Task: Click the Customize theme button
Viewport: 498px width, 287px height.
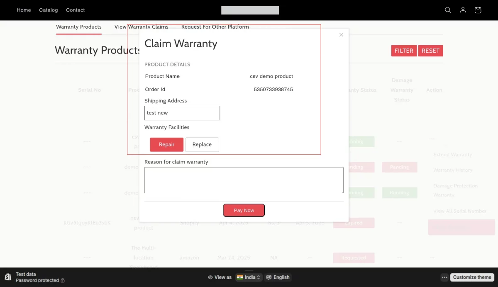Action: pyautogui.click(x=472, y=277)
